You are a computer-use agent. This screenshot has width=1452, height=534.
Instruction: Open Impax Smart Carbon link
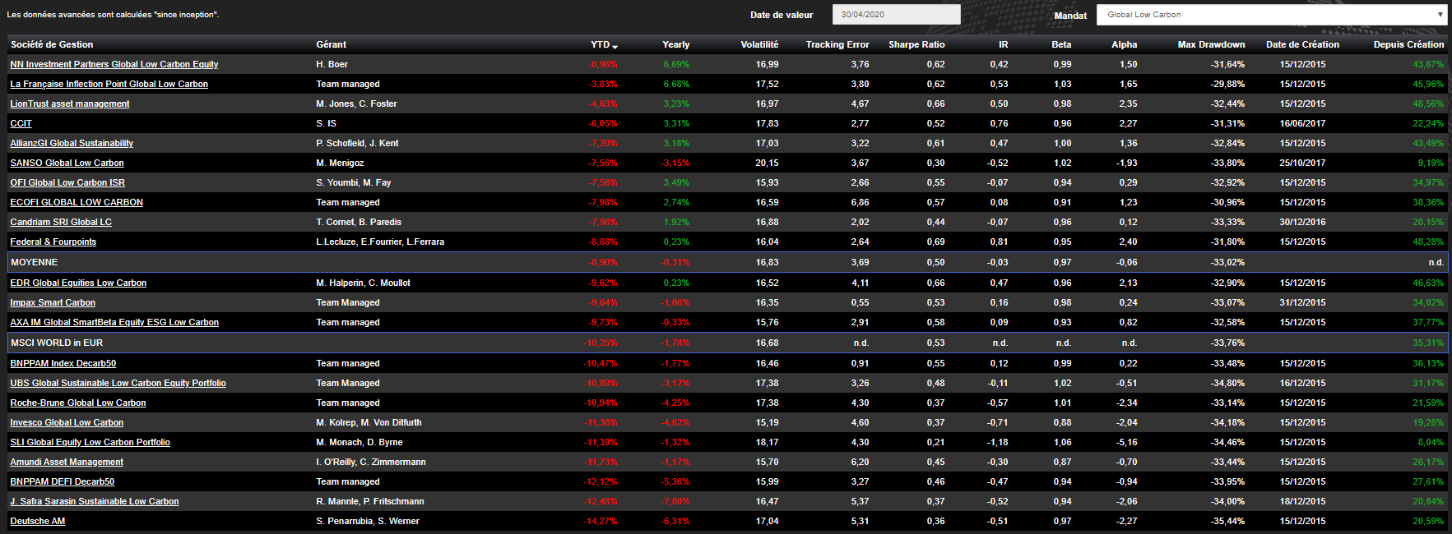tap(53, 302)
